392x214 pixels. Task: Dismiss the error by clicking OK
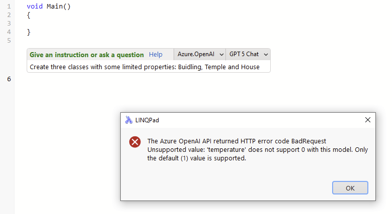pyautogui.click(x=350, y=188)
